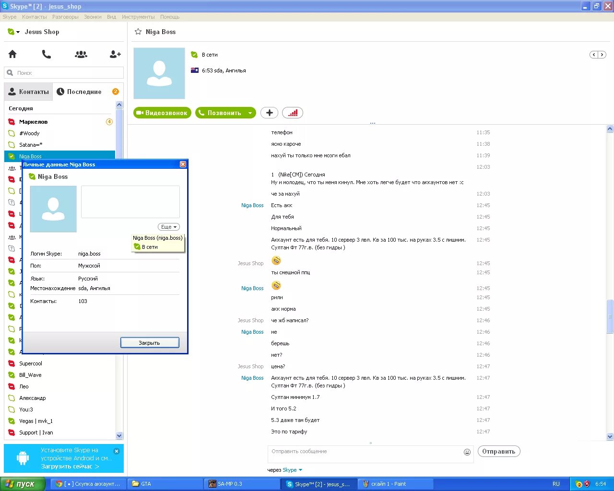The width and height of the screenshot is (614, 491).
Task: Check call quality signal bars icon
Action: pos(293,113)
